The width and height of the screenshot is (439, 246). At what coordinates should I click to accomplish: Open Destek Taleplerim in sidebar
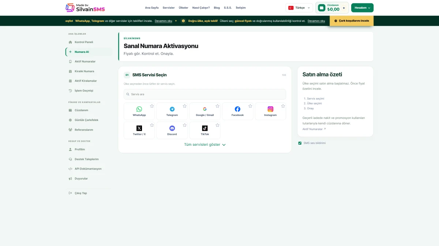click(89, 159)
